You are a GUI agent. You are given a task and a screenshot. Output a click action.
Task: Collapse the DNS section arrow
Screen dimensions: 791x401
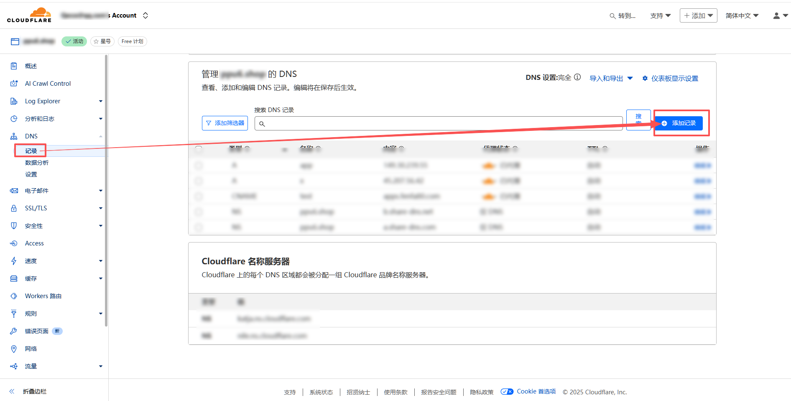(101, 136)
